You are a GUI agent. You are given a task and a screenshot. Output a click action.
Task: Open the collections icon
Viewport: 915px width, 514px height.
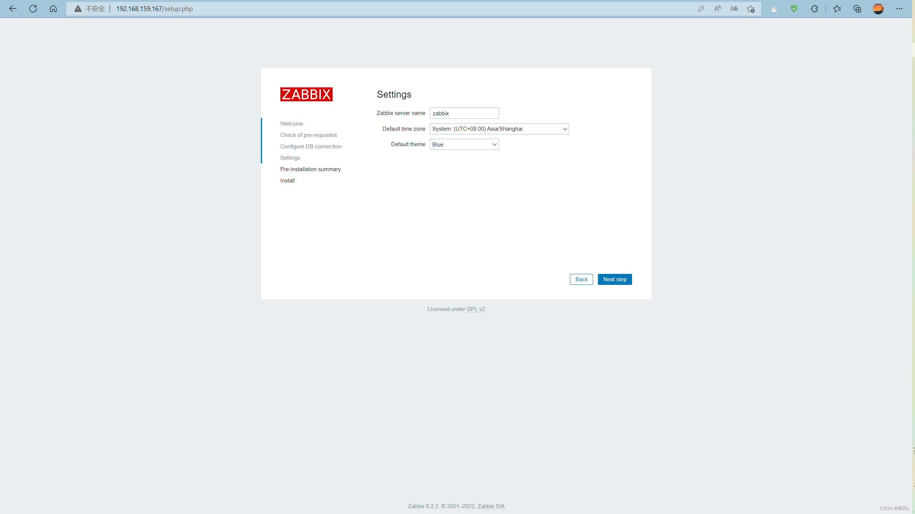click(857, 9)
